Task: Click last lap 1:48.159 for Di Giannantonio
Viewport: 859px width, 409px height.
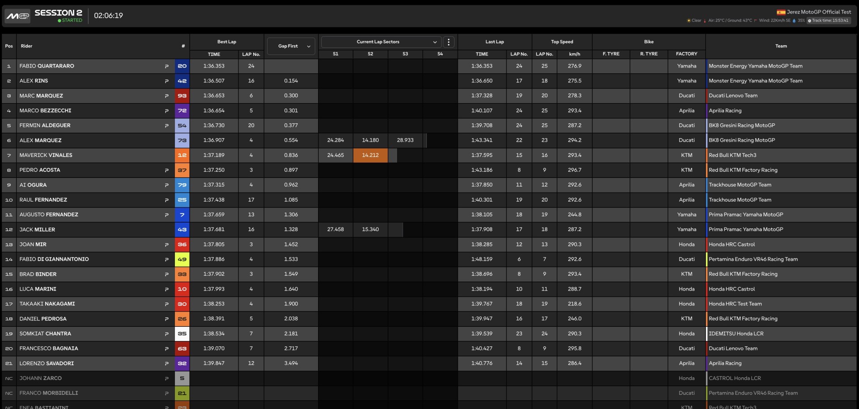Action: (x=482, y=259)
